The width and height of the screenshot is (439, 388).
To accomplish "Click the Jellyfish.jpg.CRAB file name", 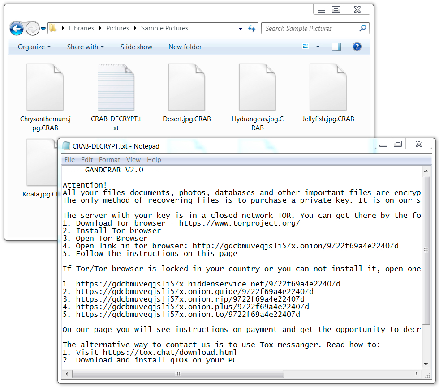I will tap(328, 119).
